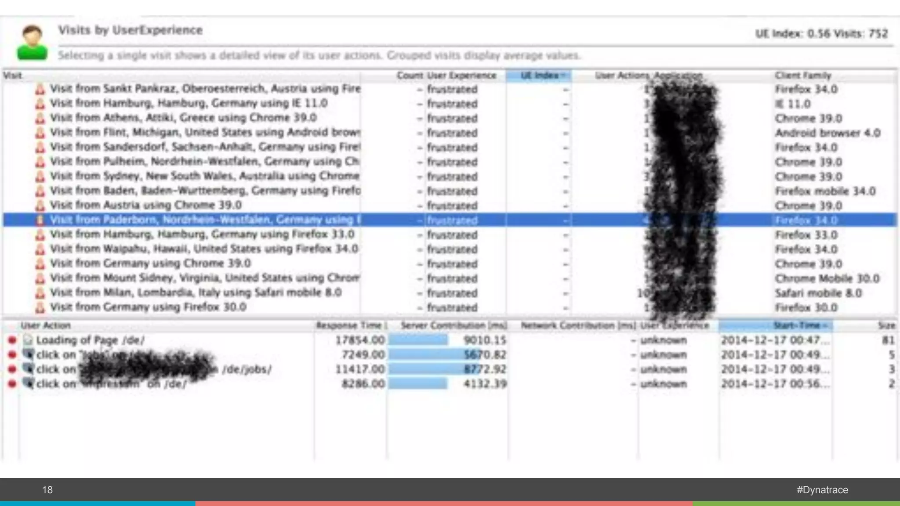
Task: Click the user icon on Flint, Michigan visit
Action: pos(40,133)
